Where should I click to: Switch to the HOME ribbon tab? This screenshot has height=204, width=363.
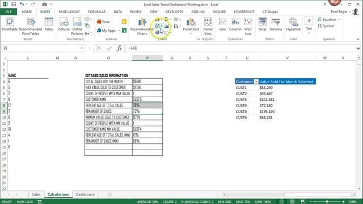click(x=27, y=11)
